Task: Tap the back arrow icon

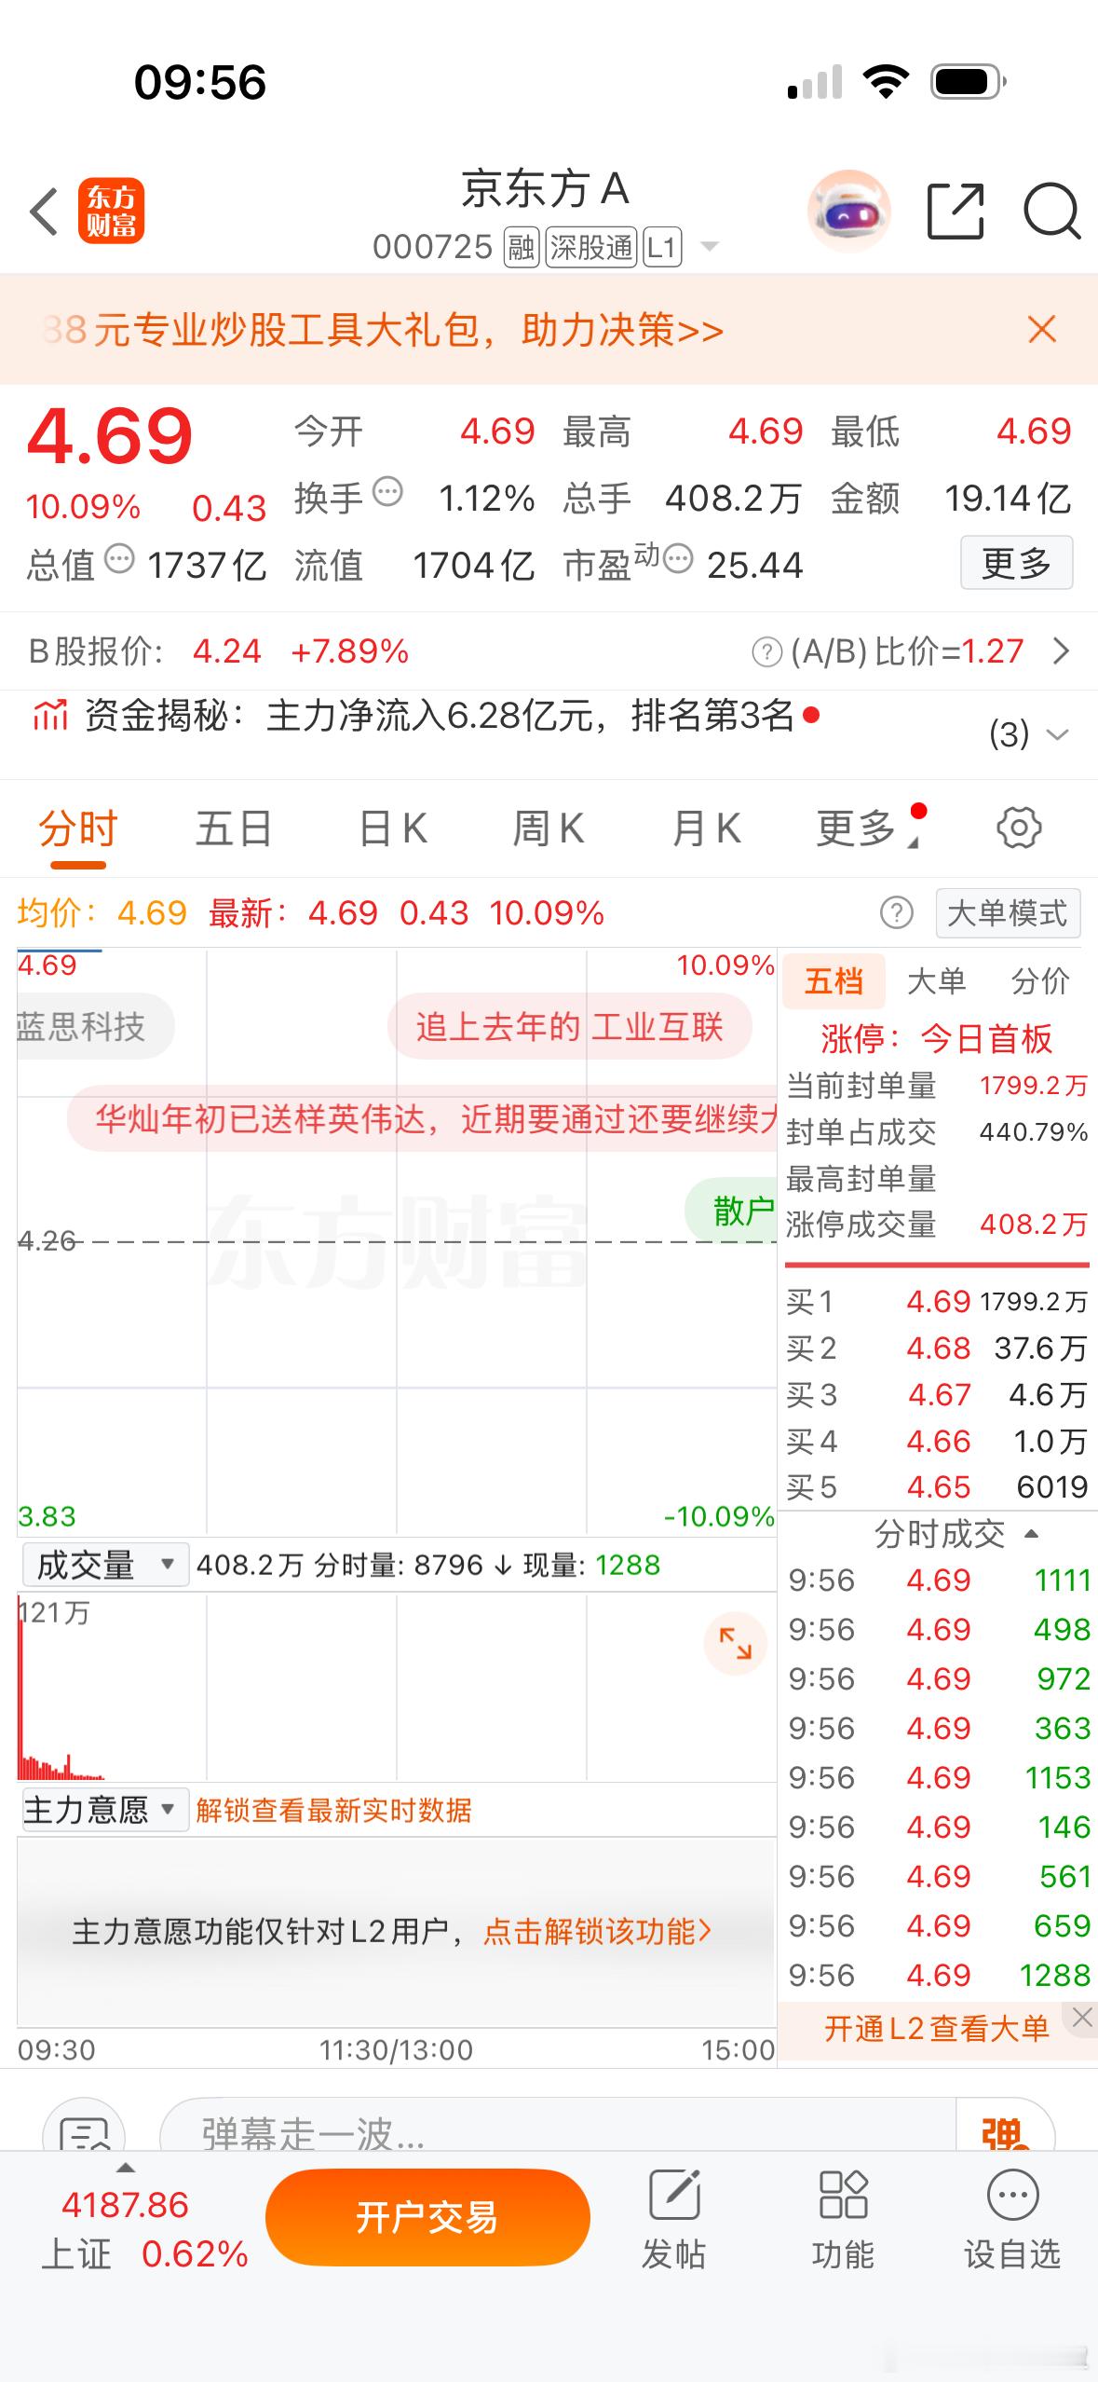Action: tap(44, 212)
